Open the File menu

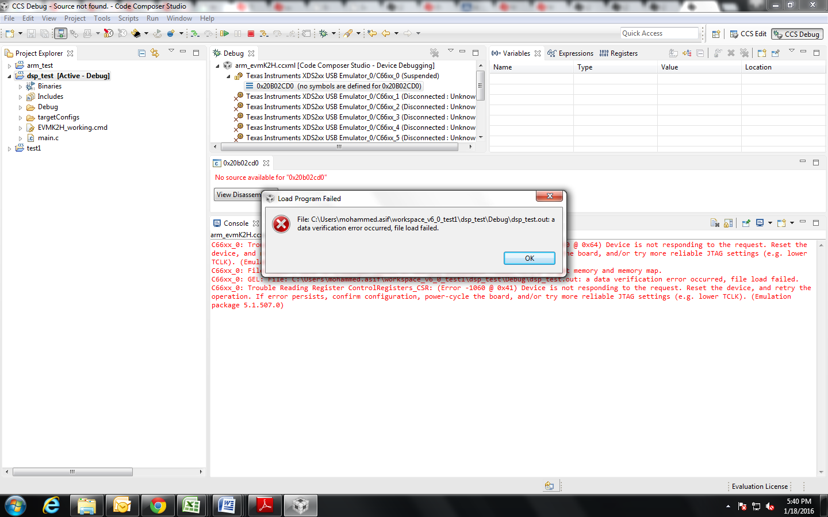pos(9,18)
